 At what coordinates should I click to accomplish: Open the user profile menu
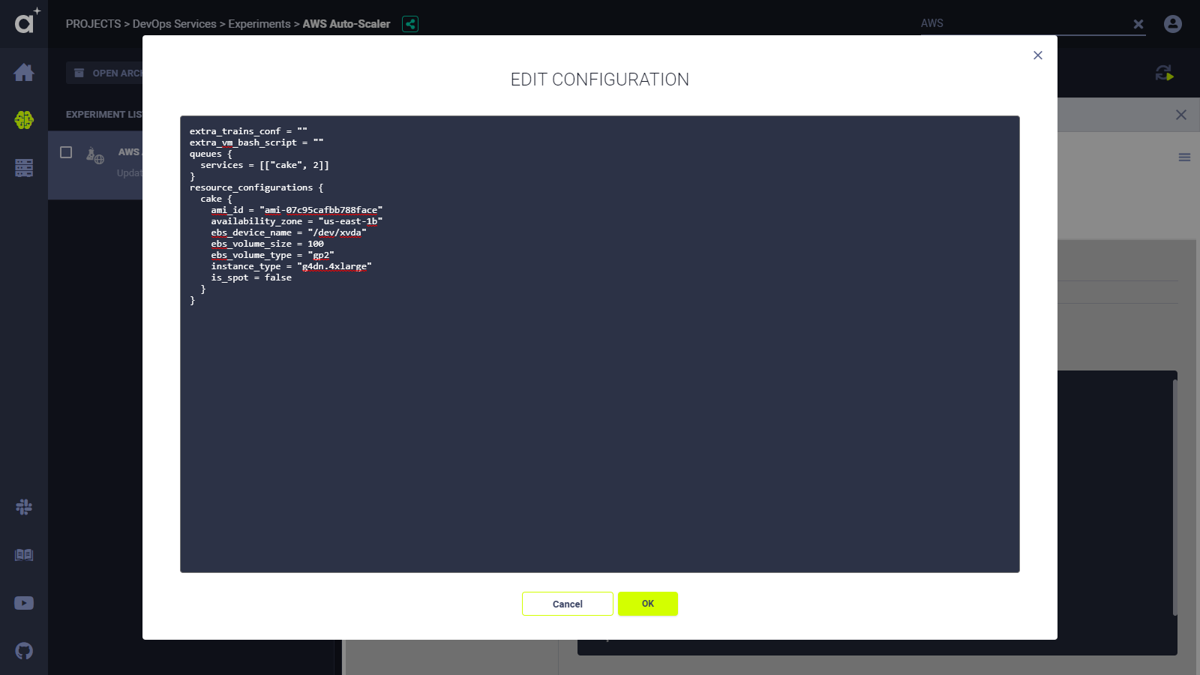[1173, 24]
